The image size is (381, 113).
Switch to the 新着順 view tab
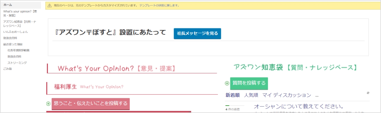pyautogui.click(x=233, y=95)
